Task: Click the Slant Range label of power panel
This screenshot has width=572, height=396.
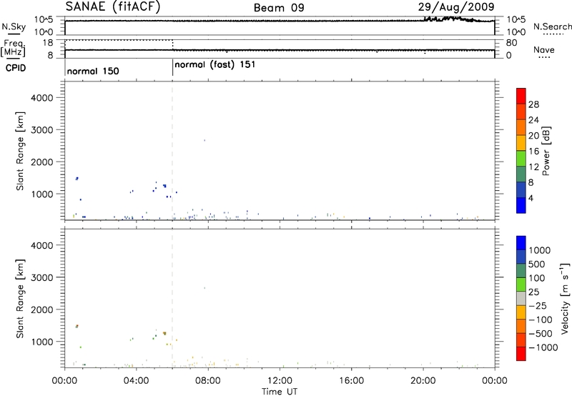Action: [20, 151]
